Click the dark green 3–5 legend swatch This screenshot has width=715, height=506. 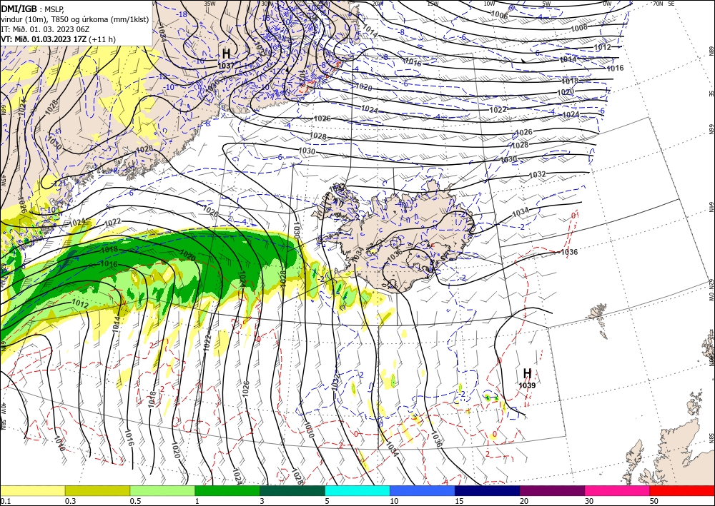click(x=292, y=490)
